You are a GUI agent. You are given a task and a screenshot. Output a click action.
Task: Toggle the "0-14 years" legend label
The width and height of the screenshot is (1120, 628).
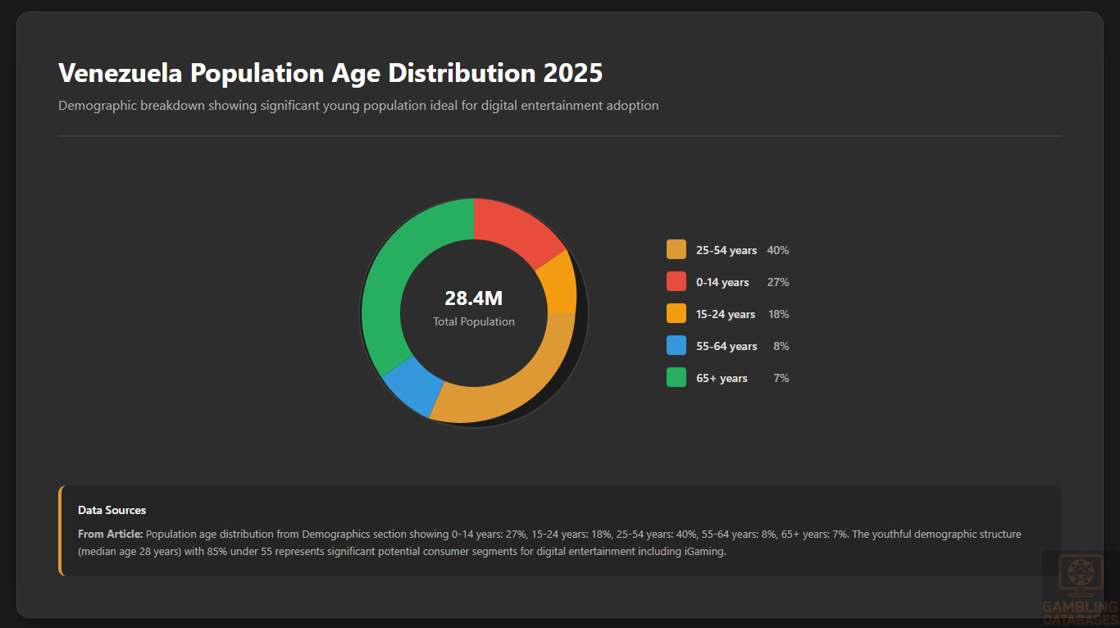pos(722,282)
